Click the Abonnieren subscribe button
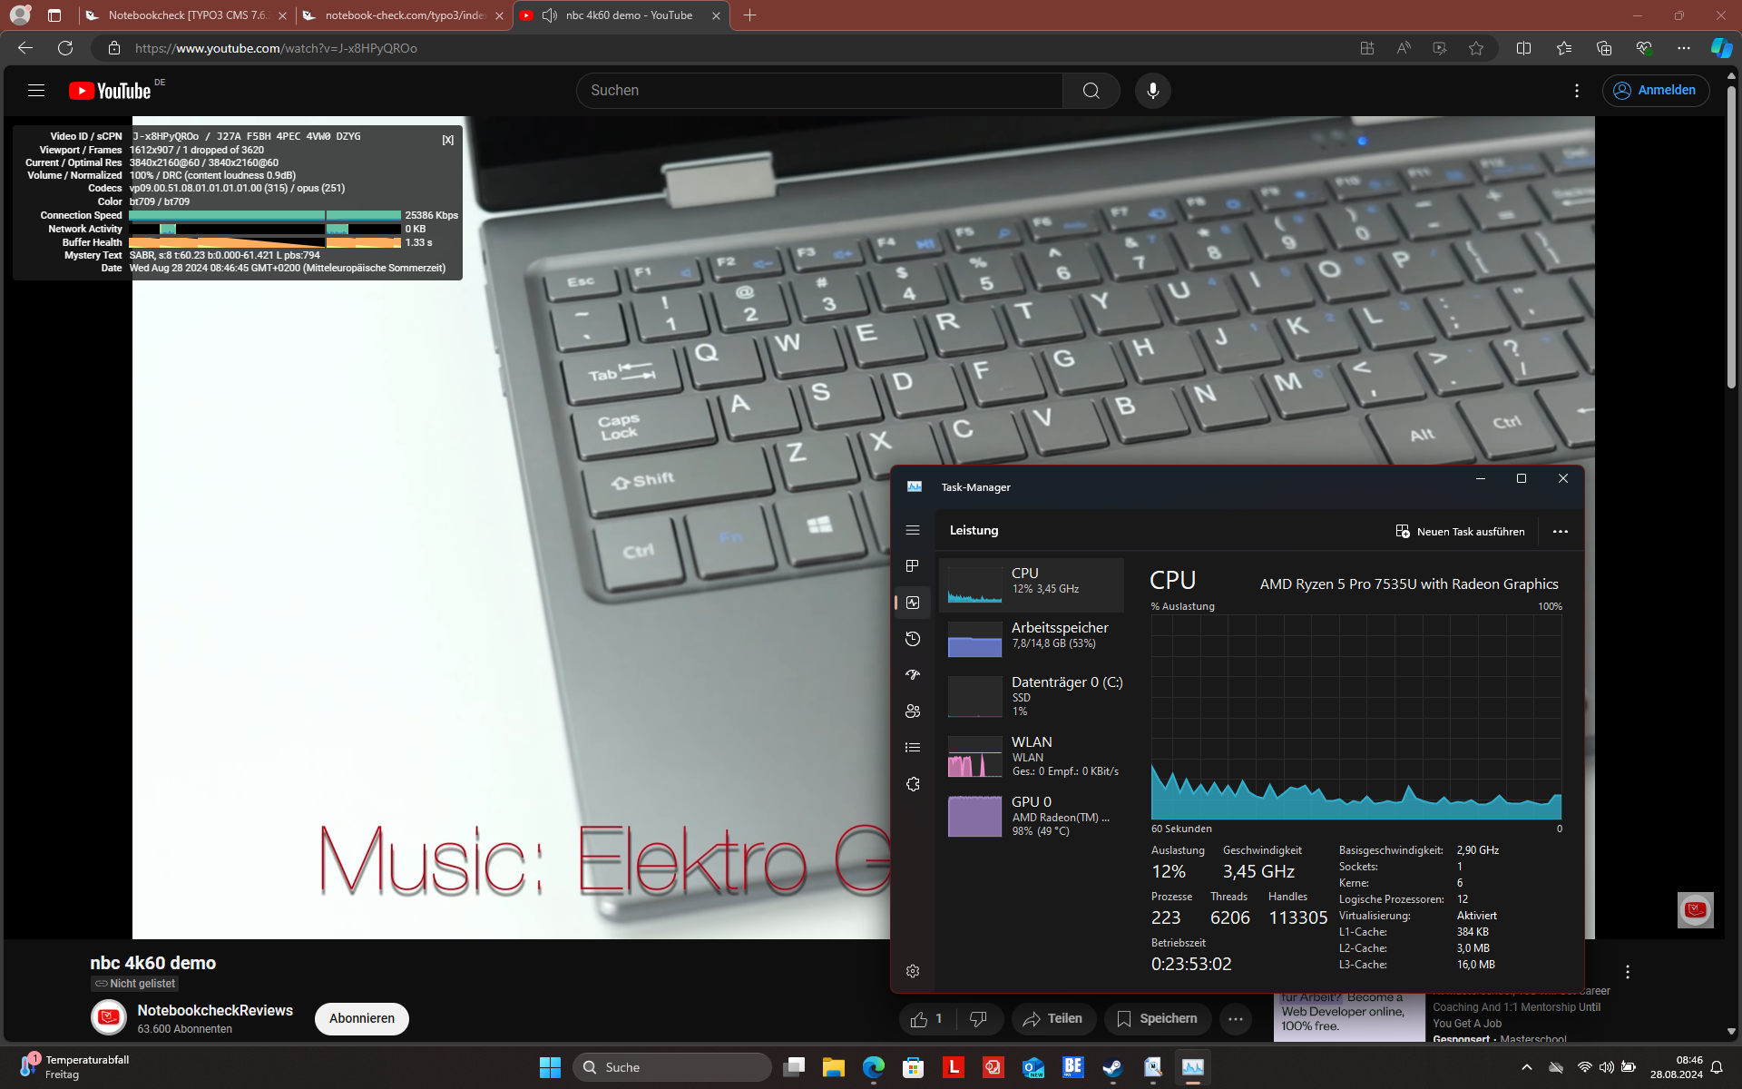Screen dimensions: 1742x1089 coord(361,1018)
